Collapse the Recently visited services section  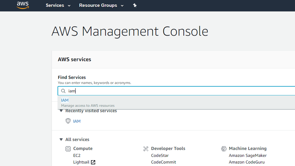tap(61, 111)
